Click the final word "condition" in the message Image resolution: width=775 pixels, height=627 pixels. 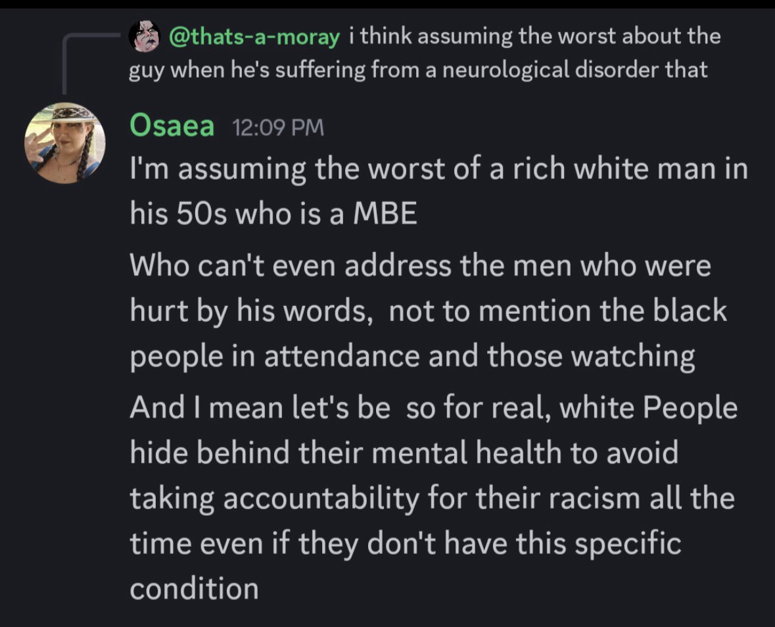coord(194,588)
